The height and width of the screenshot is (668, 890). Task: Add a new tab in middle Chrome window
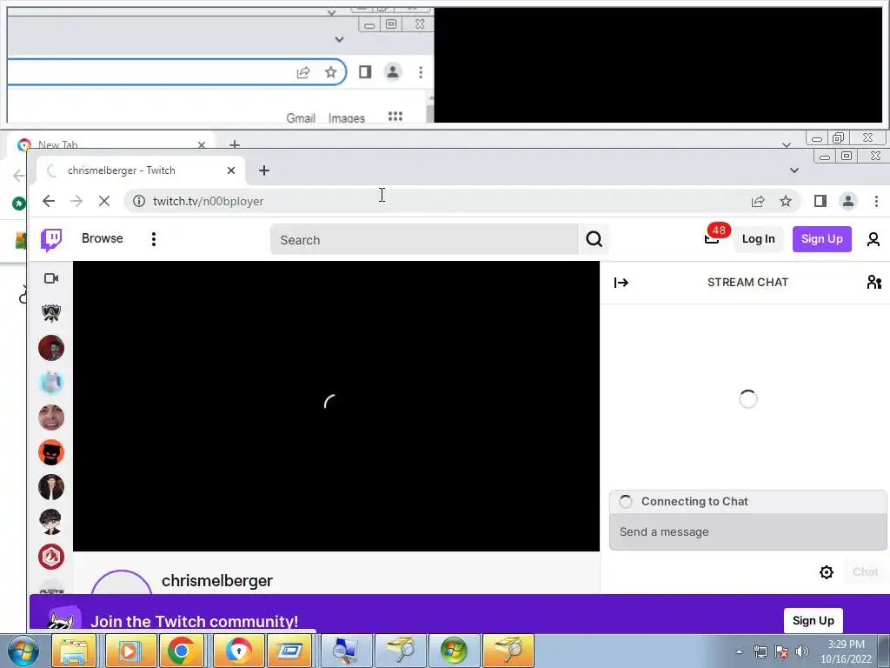[x=235, y=144]
